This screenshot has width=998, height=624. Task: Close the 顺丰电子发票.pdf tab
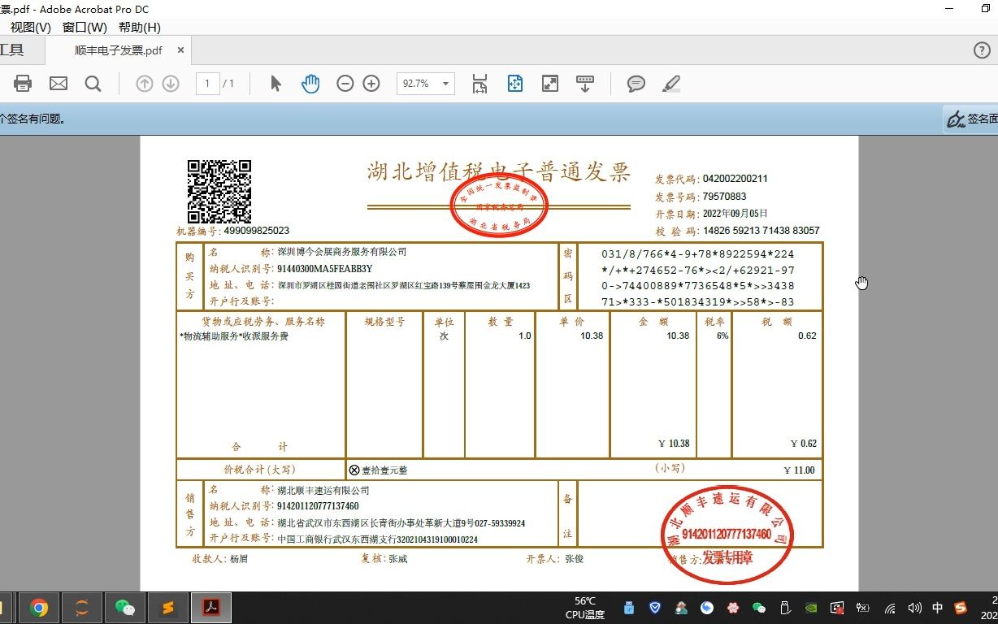[180, 50]
